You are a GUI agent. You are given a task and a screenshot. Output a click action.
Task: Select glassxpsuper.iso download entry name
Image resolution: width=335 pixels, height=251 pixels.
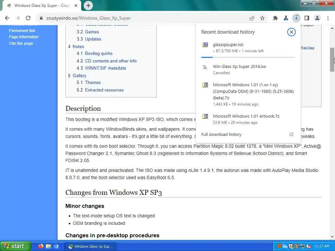tap(228, 44)
